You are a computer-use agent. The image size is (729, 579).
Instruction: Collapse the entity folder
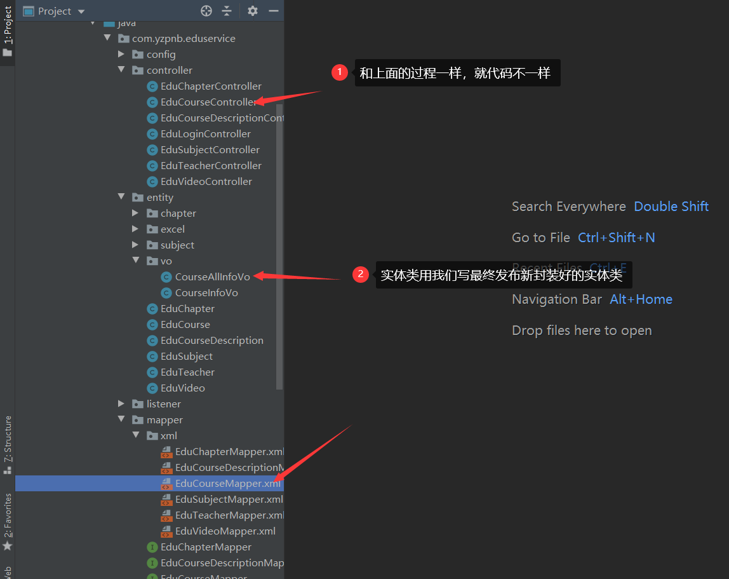[x=122, y=196]
